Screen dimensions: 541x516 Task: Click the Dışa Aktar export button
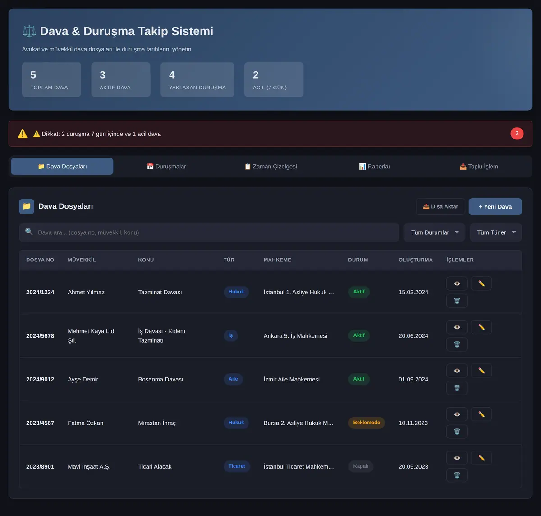440,206
